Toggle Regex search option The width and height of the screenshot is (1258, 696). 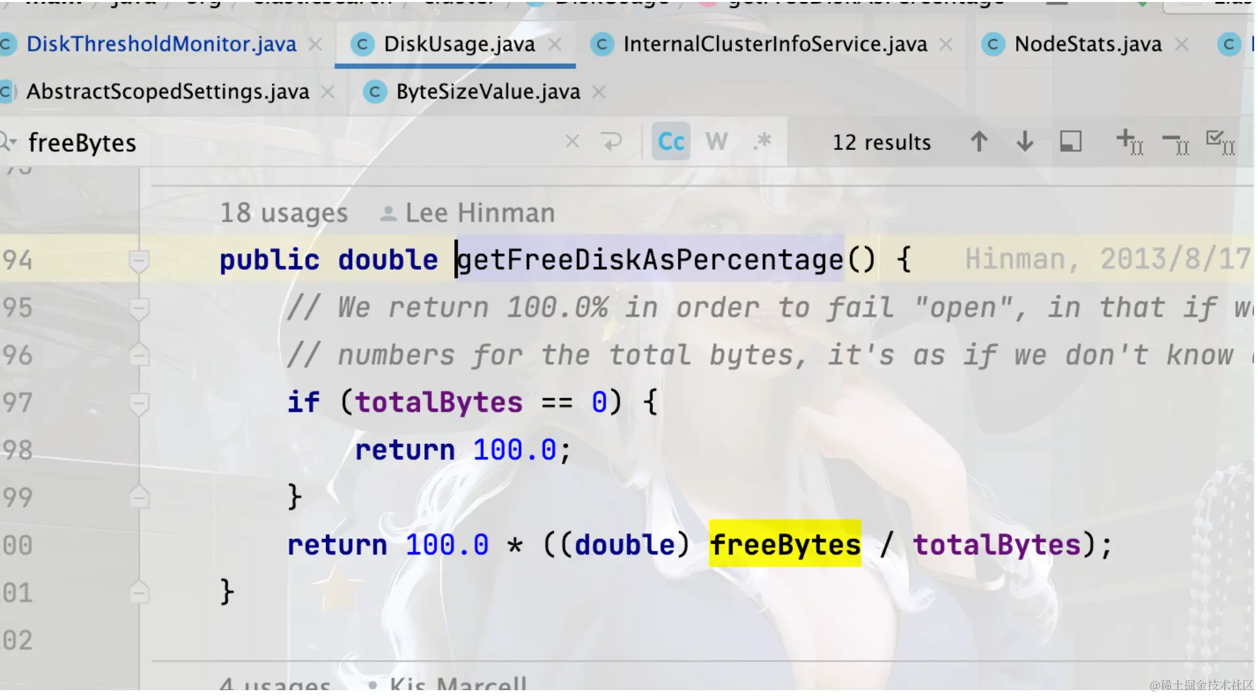click(x=762, y=141)
